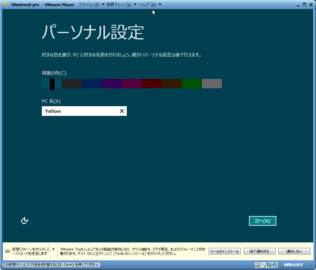
Task: Expand the 仮想マシン menu dropdown arrow
Action: [x=135, y=5]
